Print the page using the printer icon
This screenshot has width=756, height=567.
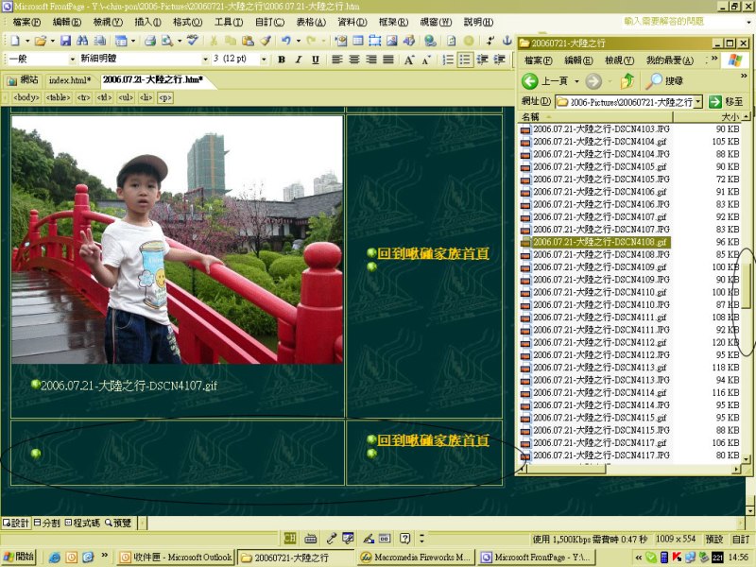click(150, 41)
